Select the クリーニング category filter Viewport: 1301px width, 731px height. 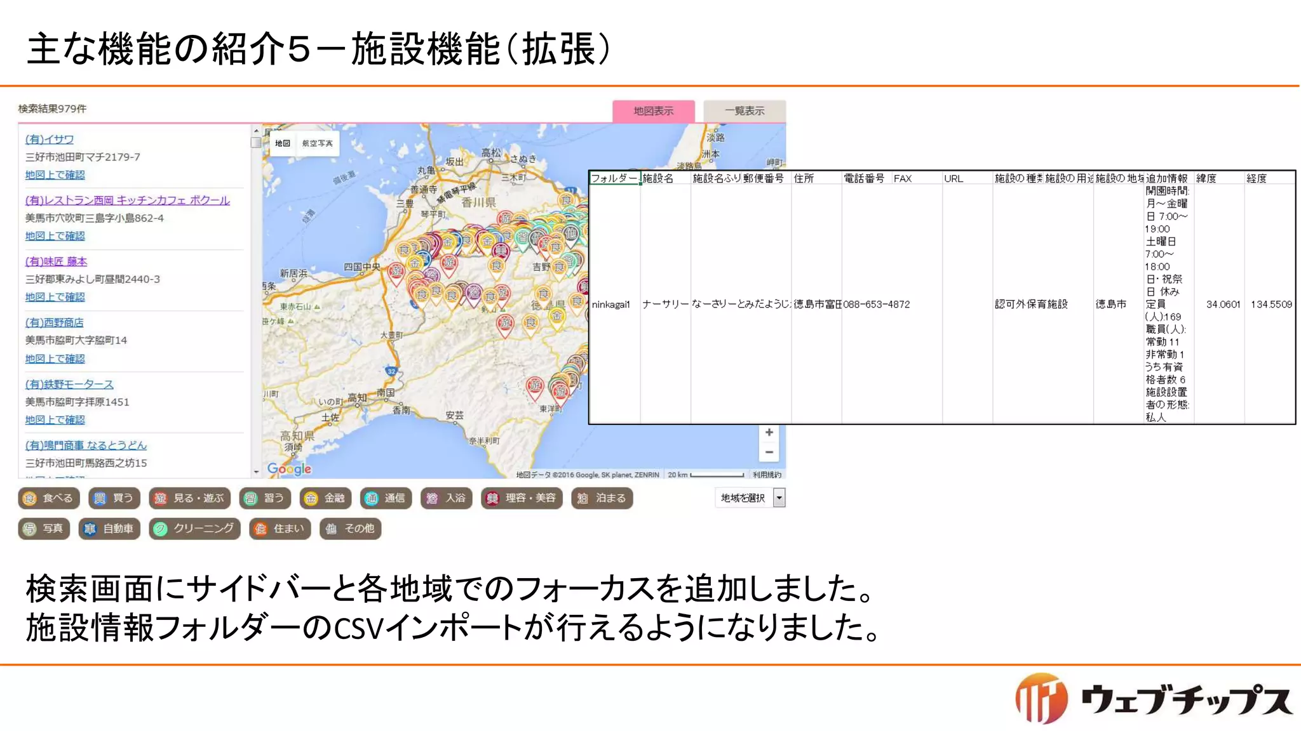194,529
